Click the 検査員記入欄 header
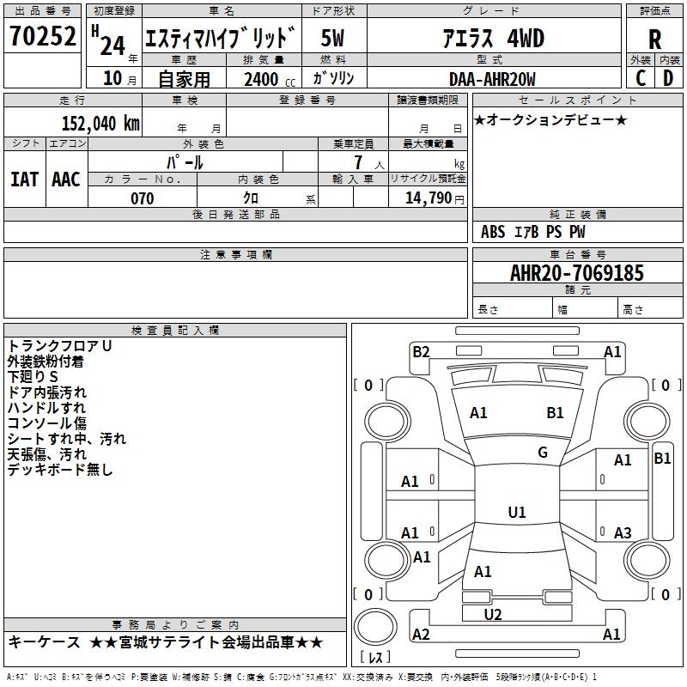The width and height of the screenshot is (687, 687). [x=175, y=331]
